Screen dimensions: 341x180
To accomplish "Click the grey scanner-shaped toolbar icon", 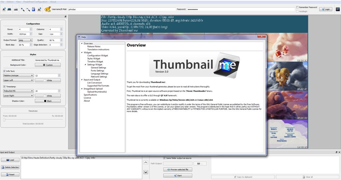I will pos(16,9).
